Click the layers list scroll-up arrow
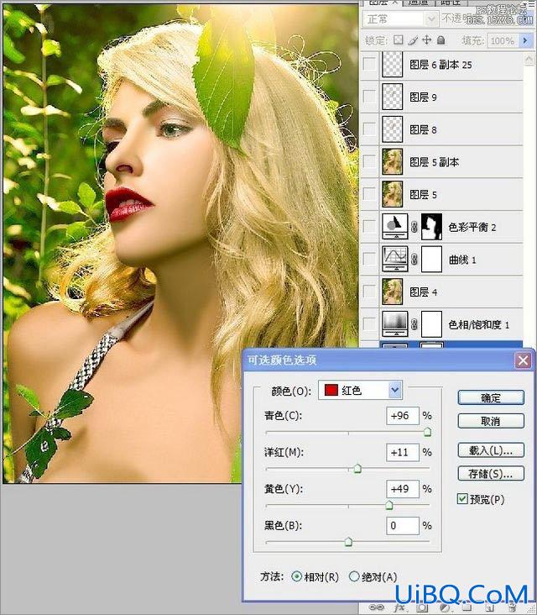537x615 pixels. [529, 59]
